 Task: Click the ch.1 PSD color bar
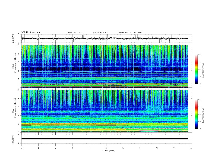pos(197,69)
